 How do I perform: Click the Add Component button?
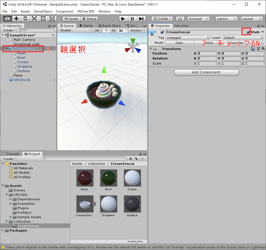[206, 72]
